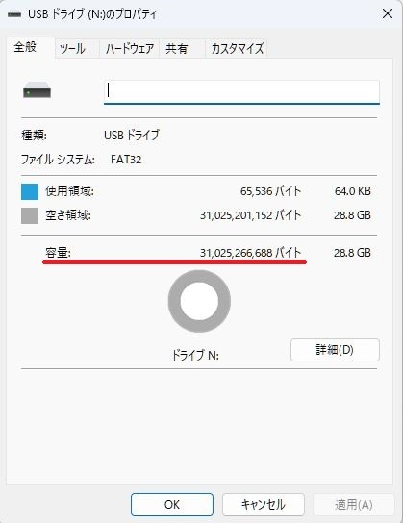Close the properties dialog with X
403x523 pixels.
coord(388,14)
